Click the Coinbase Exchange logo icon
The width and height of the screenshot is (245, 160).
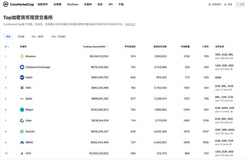tap(22, 67)
